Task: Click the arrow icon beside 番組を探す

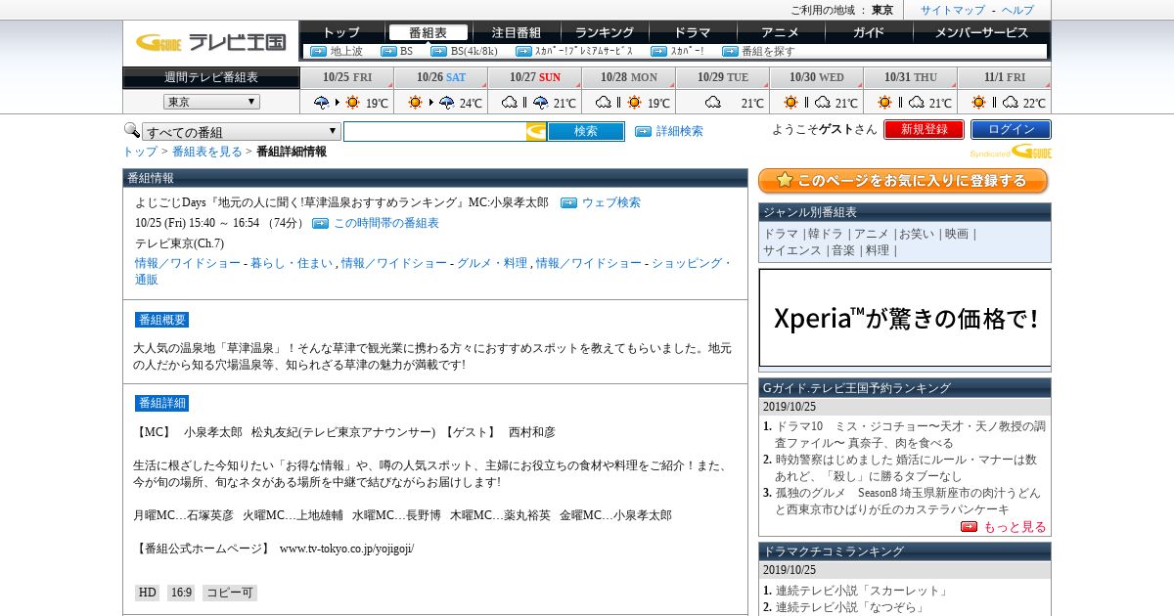Action: click(730, 51)
